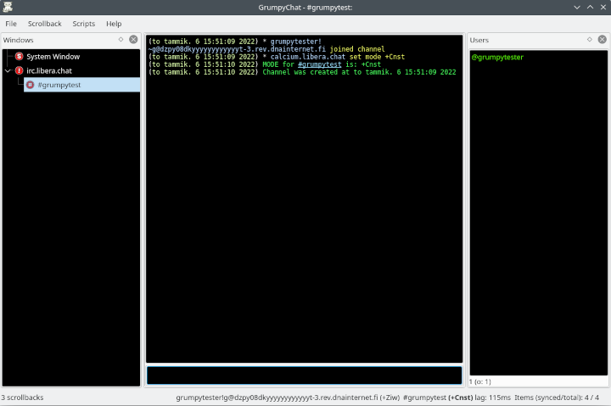611x406 pixels.
Task: Select System Window in the tree
Action: click(53, 57)
